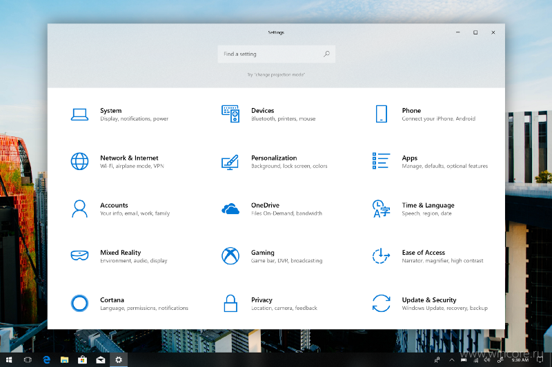The width and height of the screenshot is (552, 367).
Task: Click the battery status tray icon
Action: click(x=464, y=360)
